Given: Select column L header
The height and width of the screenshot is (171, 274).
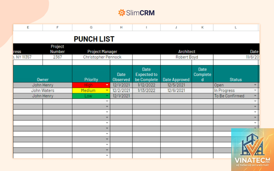Looking at the screenshot, I should (236, 27).
